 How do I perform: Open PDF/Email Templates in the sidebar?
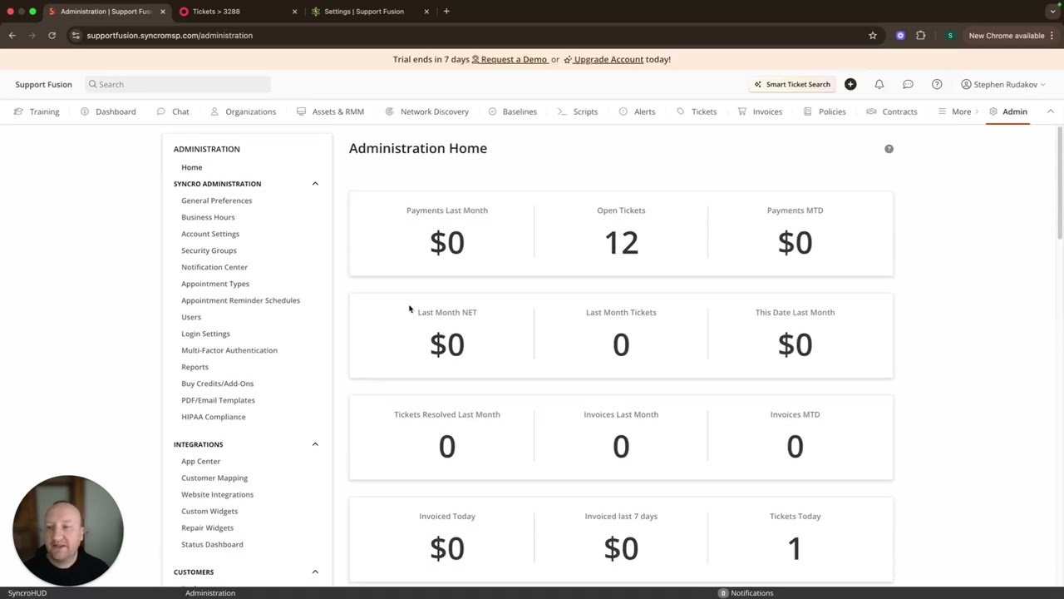tap(218, 400)
